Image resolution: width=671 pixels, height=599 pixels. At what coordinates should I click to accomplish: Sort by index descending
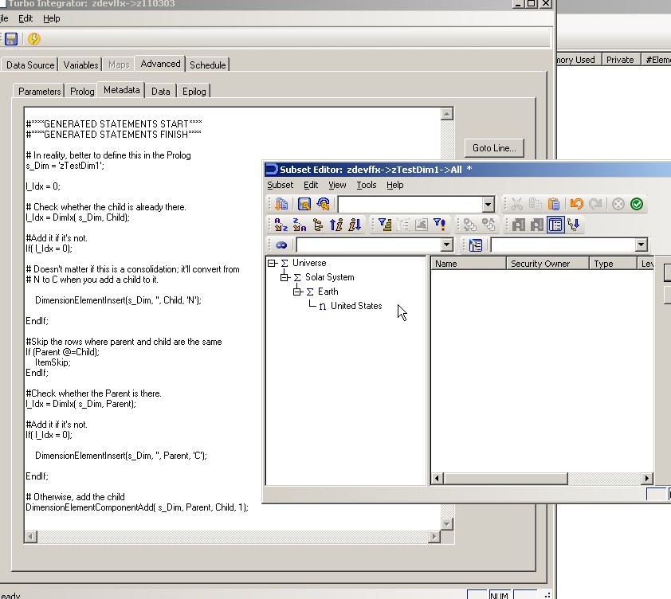(355, 225)
